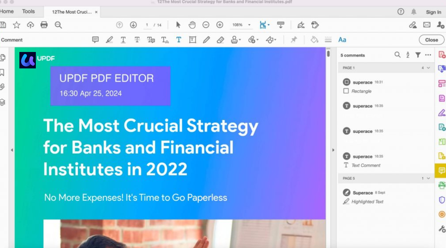Select the Replace text tool
The image size is (446, 248).
151,40
